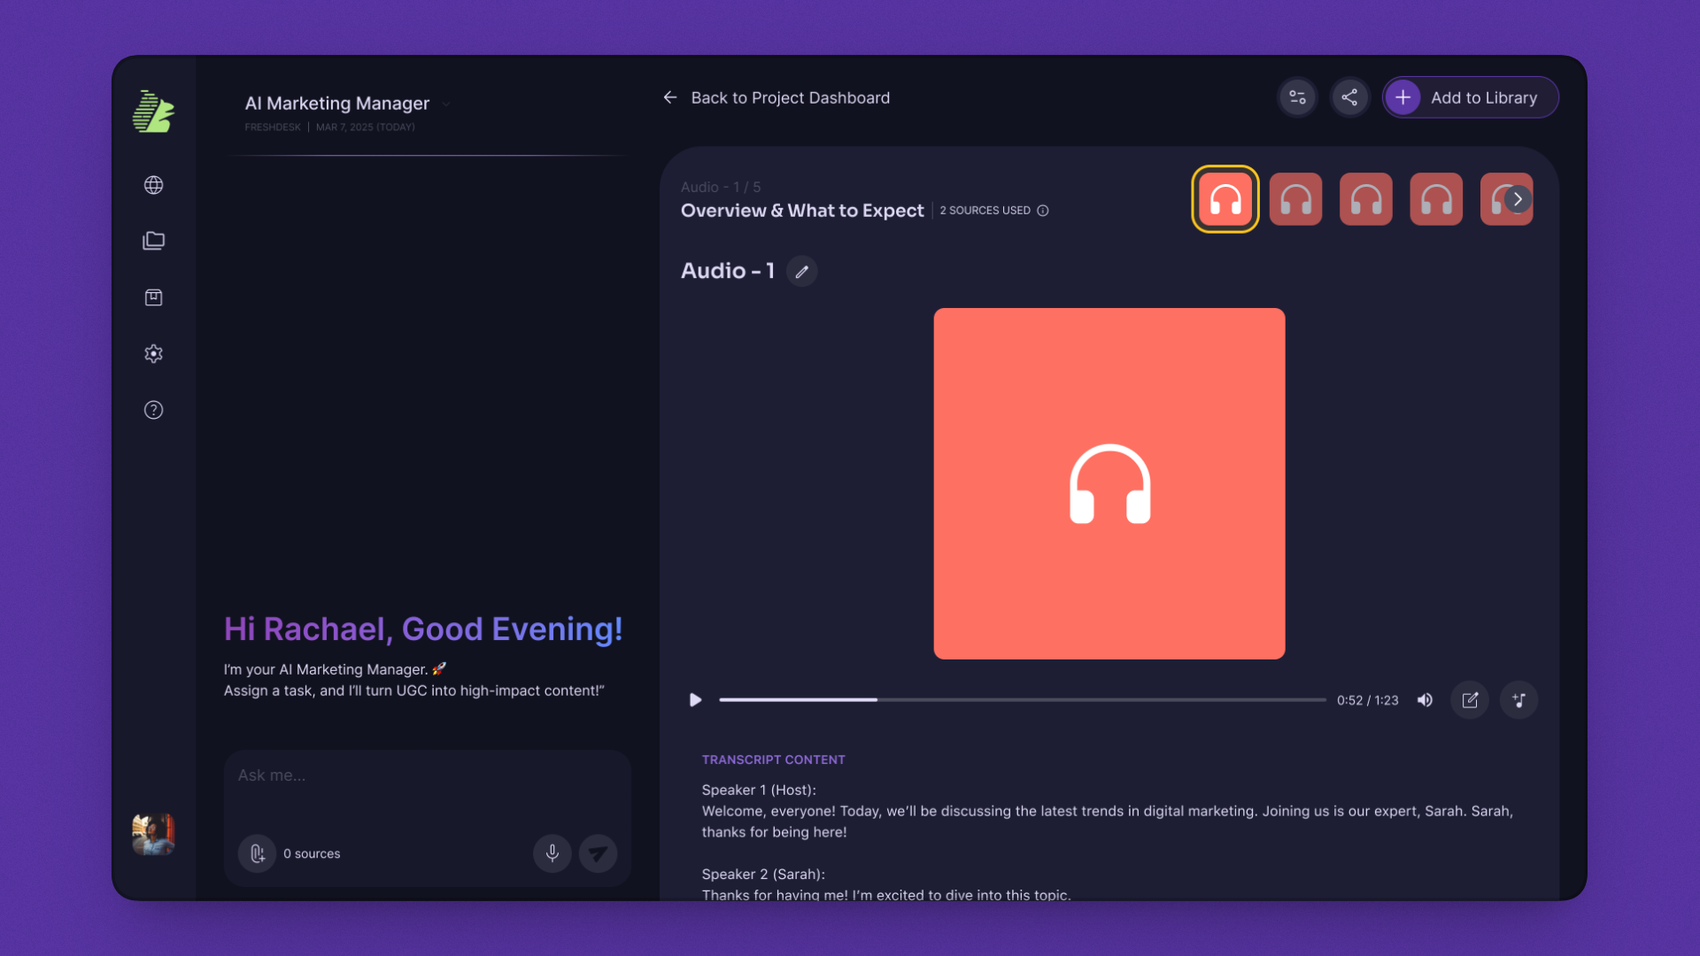The height and width of the screenshot is (956, 1700).
Task: Open the archive box sidebar icon
Action: tap(153, 297)
